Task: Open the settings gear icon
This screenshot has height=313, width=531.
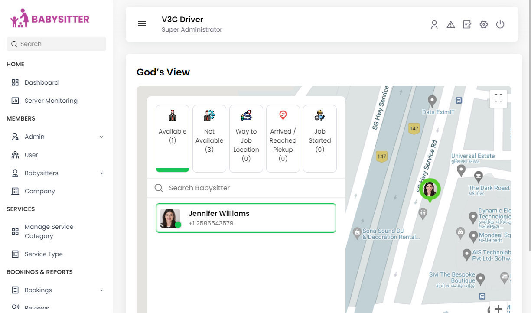Action: [x=484, y=25]
